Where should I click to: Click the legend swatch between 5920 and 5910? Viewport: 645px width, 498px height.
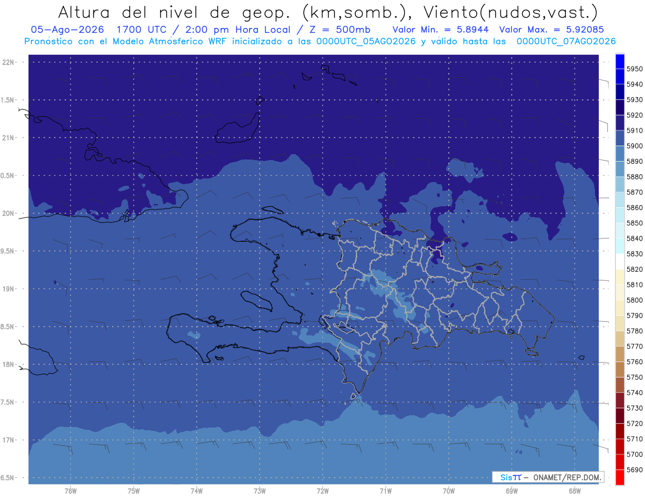[620, 123]
